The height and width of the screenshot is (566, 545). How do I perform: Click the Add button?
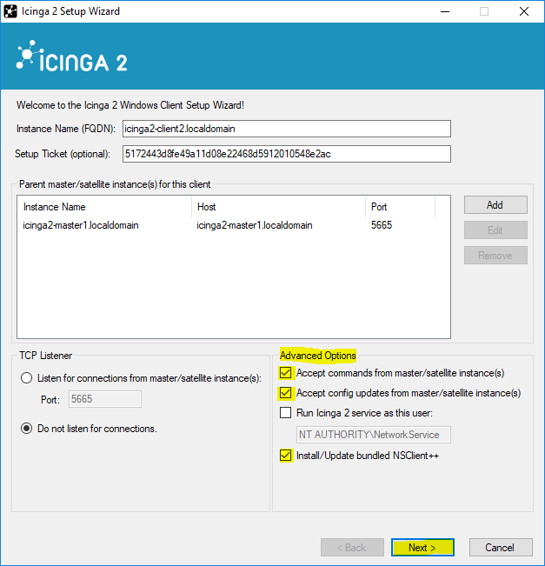tap(495, 205)
